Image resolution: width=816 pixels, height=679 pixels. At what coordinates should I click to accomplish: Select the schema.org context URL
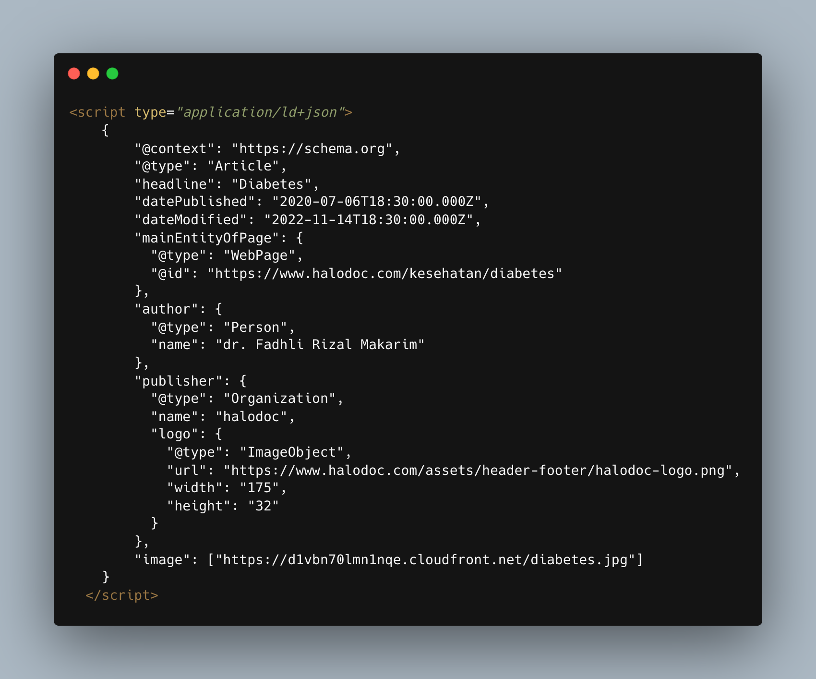312,149
